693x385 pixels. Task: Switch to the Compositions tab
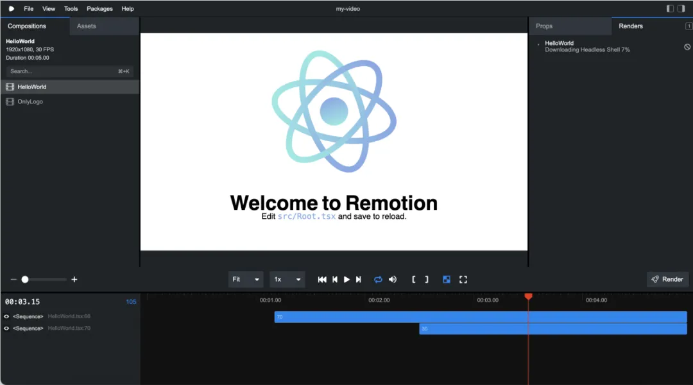coord(35,26)
